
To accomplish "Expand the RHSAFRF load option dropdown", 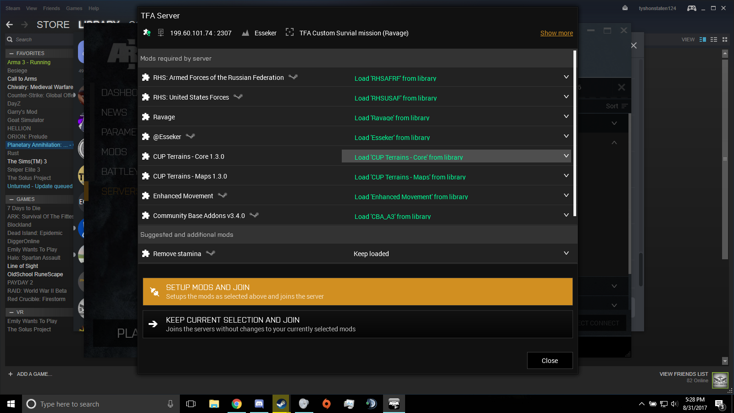I will [566, 77].
